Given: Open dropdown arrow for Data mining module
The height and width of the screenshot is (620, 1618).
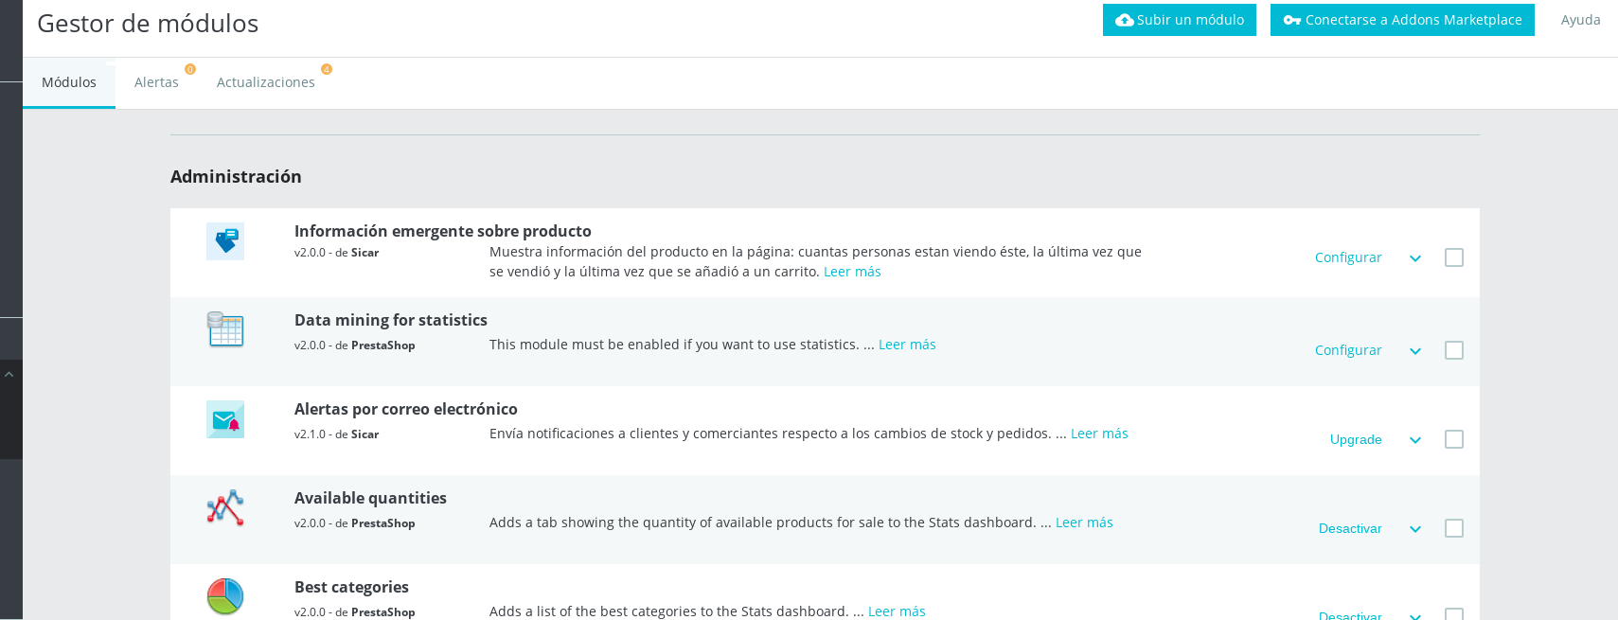Looking at the screenshot, I should (1415, 351).
